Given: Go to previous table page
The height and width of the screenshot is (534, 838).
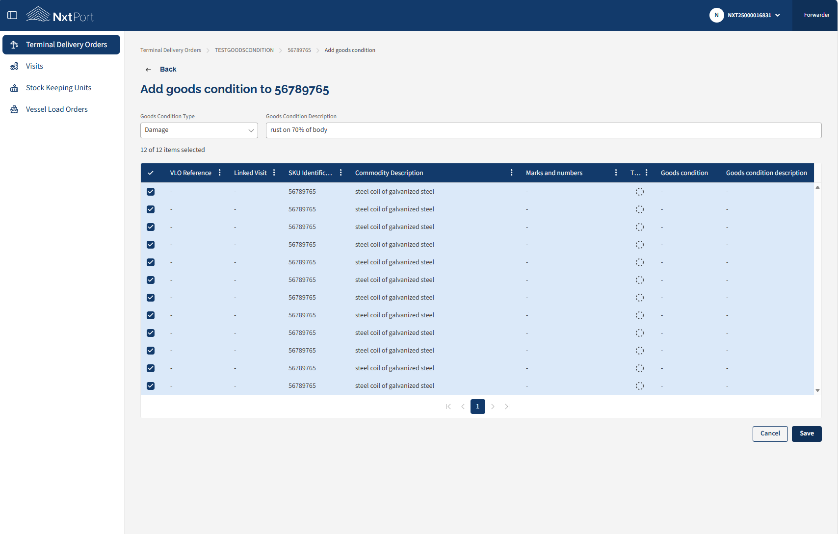Looking at the screenshot, I should tap(463, 407).
